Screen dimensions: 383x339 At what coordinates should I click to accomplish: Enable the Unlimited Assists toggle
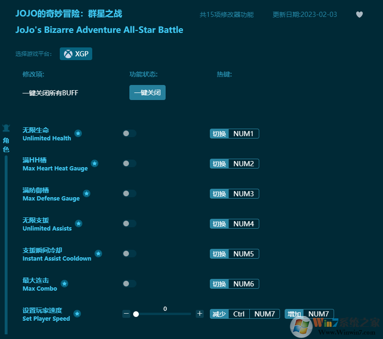point(129,223)
